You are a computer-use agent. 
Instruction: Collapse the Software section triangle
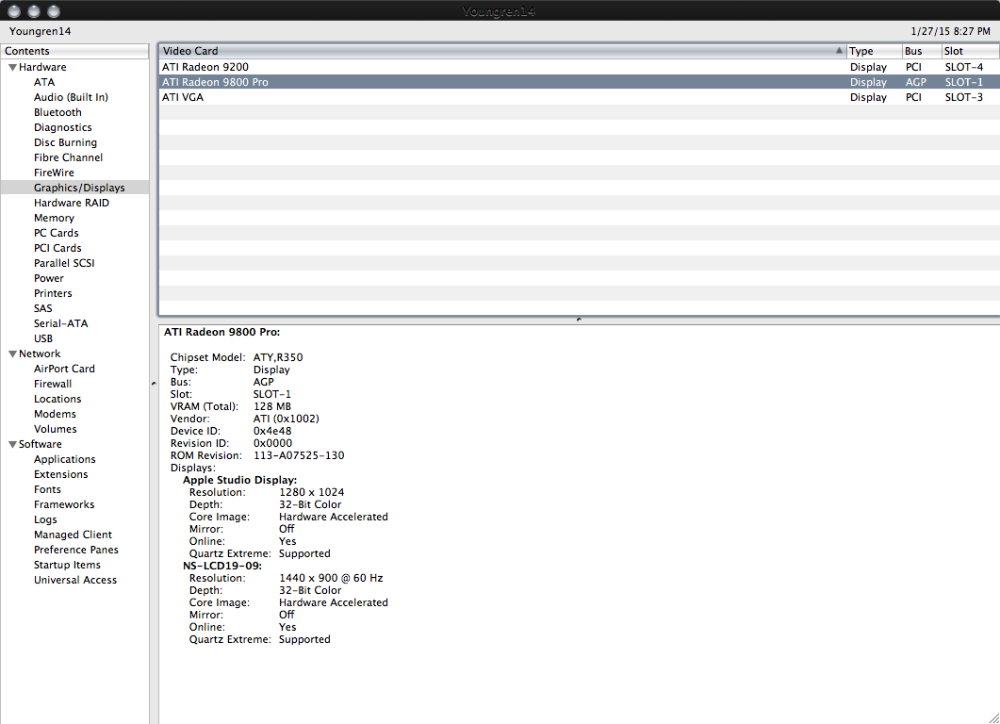12,444
